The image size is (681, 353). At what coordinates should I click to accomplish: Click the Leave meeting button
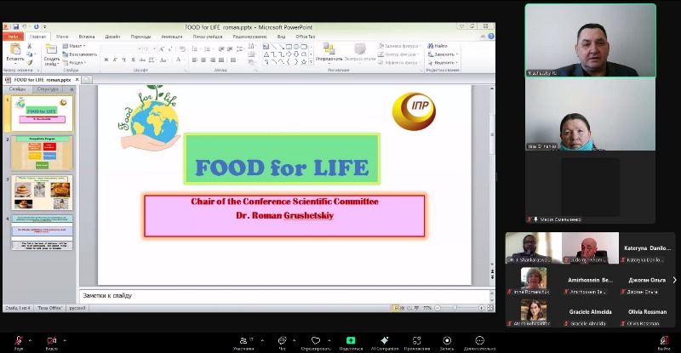(x=663, y=340)
